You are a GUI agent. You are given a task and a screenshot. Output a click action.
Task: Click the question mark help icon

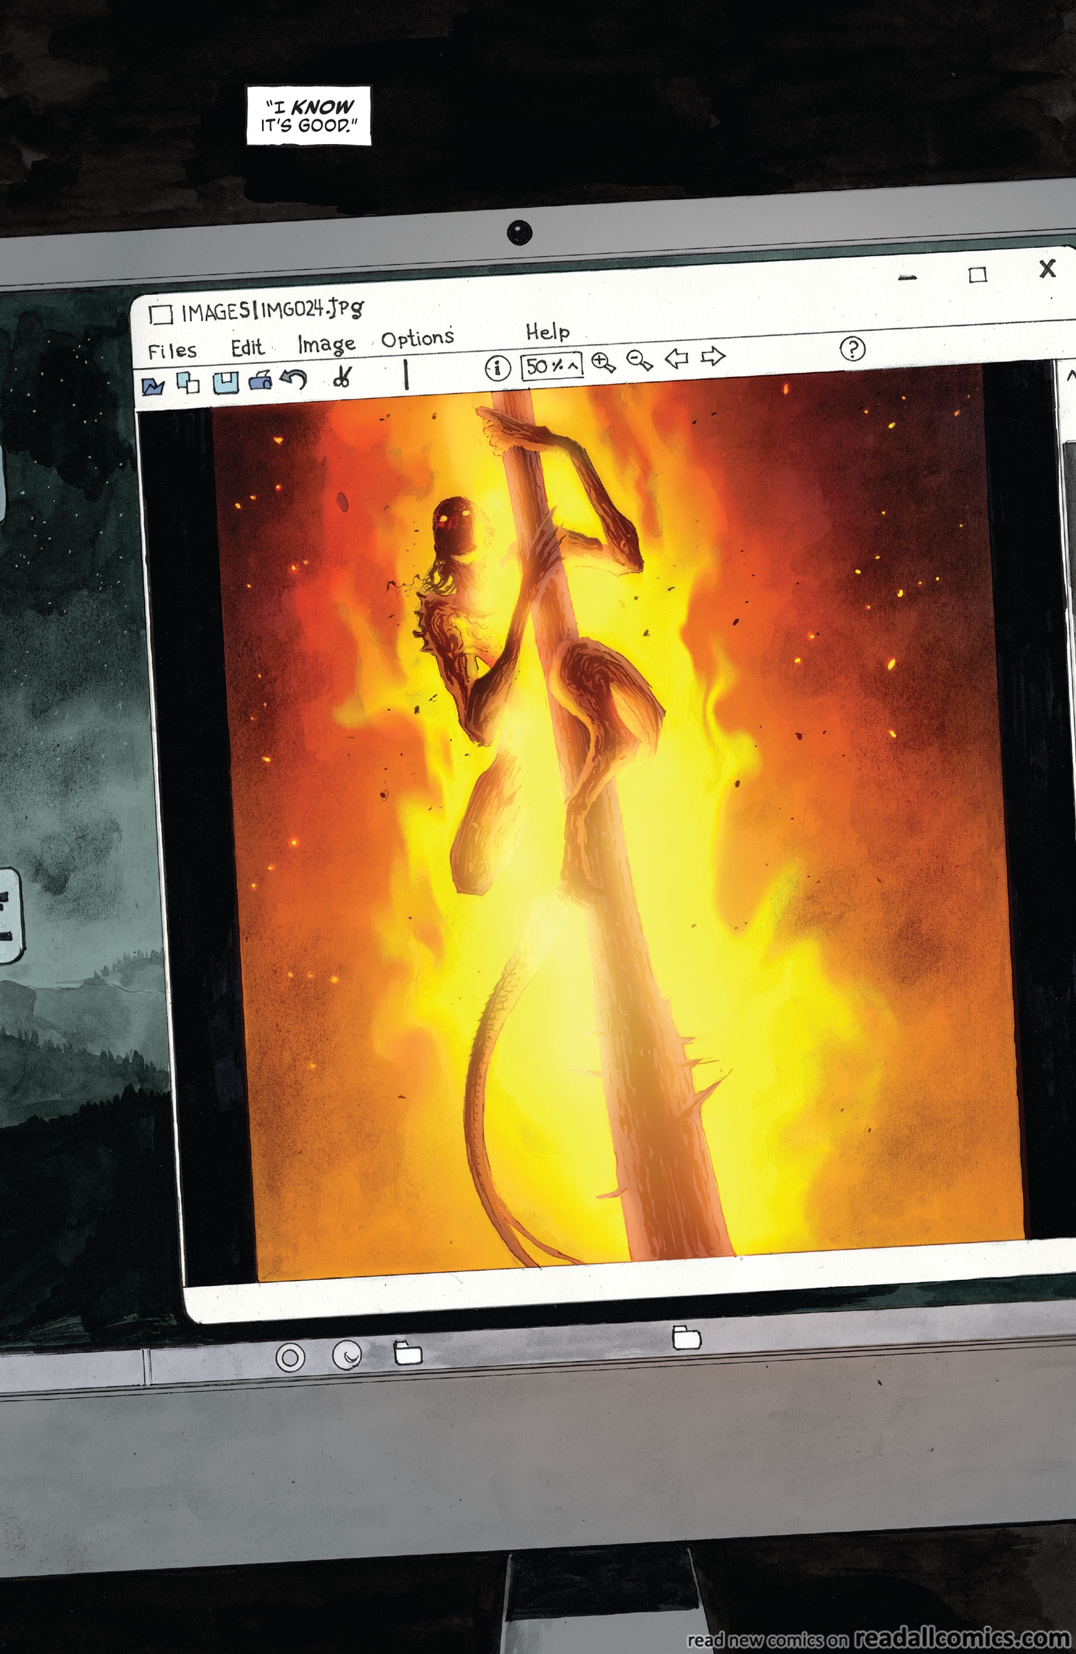pyautogui.click(x=853, y=349)
